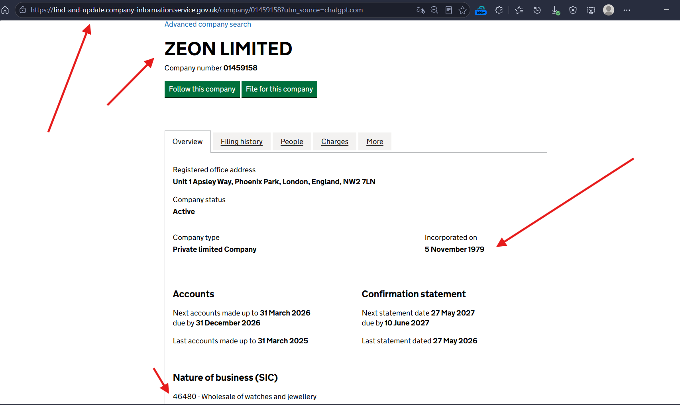Open browser Settings and more menu
Screen dimensions: 680x405
pyautogui.click(x=627, y=10)
